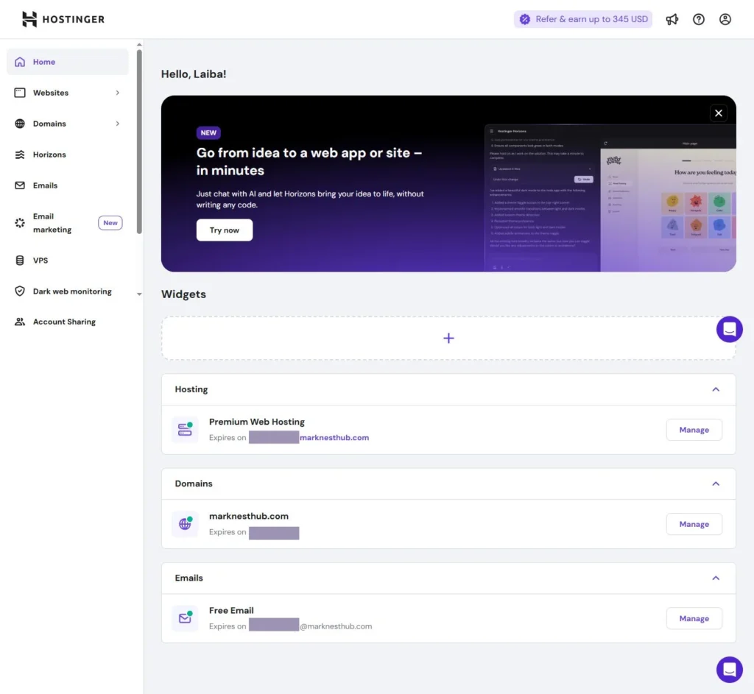Viewport: 754px width, 694px height.
Task: Manage Premium Web Hosting
Action: pyautogui.click(x=694, y=430)
